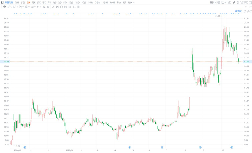The image size is (252, 153).
Task: Select the Aa text annotation tool
Action: coord(44,7)
